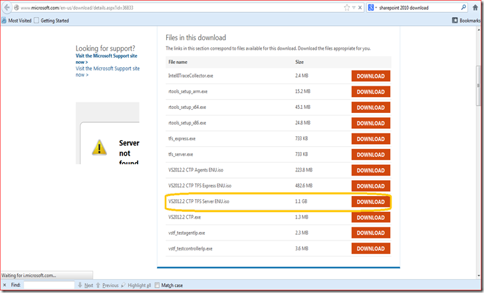Select the 1.1 GB size value

pyautogui.click(x=301, y=201)
